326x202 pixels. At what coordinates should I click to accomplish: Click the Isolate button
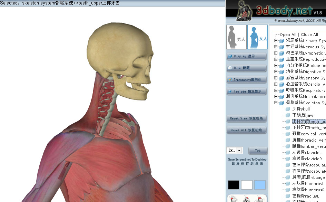click(246, 92)
